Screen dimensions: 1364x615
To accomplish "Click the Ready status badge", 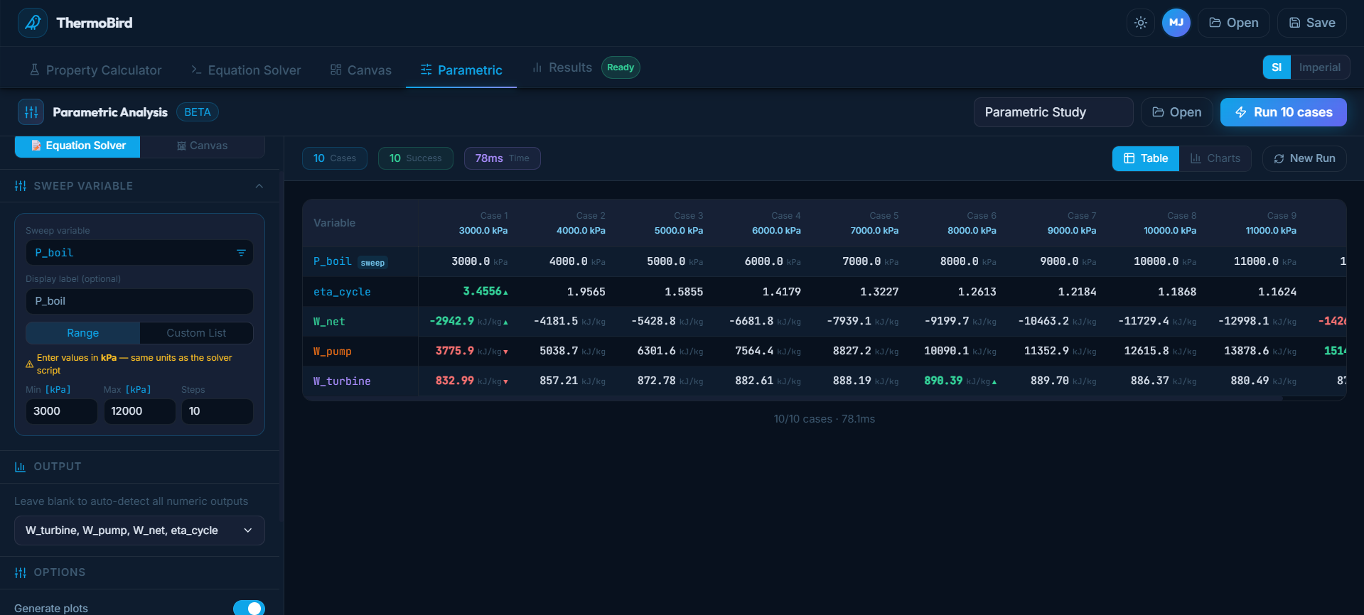I will 621,67.
